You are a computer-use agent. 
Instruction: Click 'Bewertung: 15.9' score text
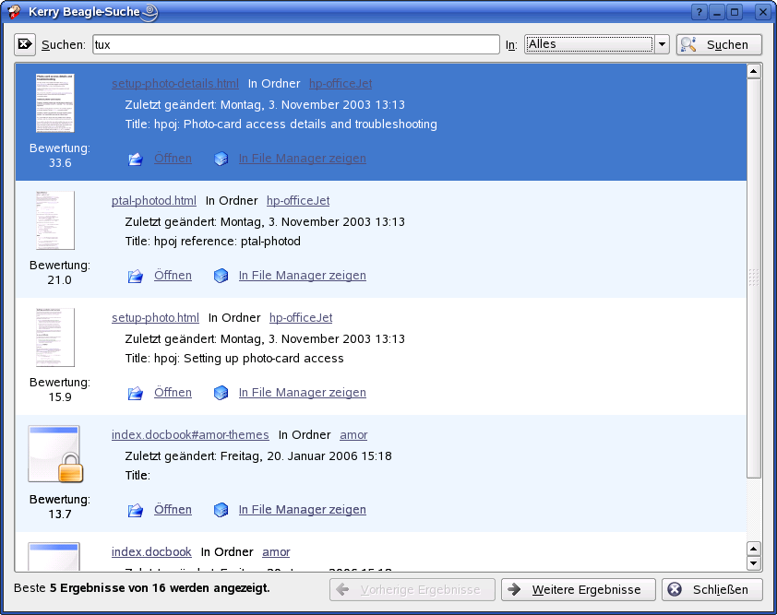pyautogui.click(x=60, y=390)
